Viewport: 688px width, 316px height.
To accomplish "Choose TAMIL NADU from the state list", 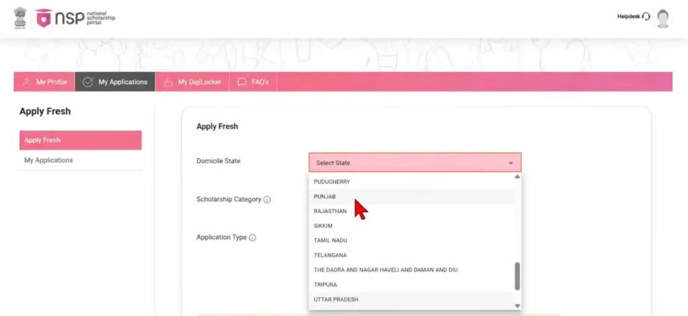I will (411, 241).
